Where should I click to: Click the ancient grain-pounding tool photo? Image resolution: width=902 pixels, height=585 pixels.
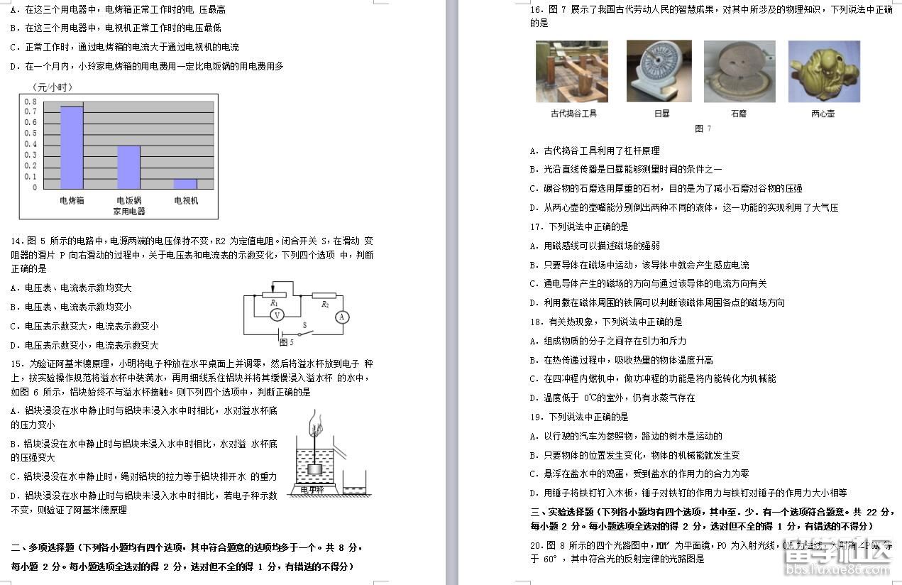(x=572, y=72)
